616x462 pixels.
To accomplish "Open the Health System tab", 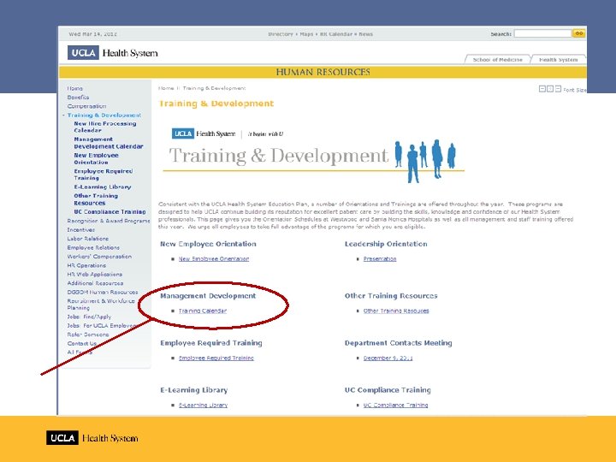I will pos(558,60).
